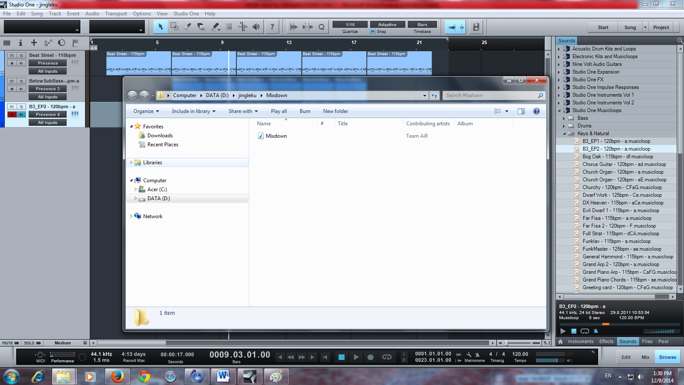Click the Mix view button
This screenshot has height=385, width=684.
click(645, 357)
